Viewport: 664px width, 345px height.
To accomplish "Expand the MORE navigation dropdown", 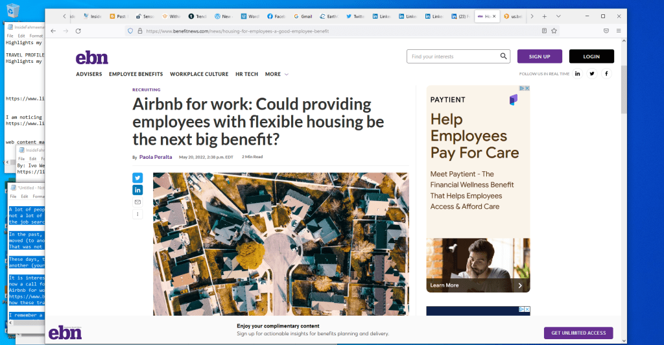I will pos(277,74).
